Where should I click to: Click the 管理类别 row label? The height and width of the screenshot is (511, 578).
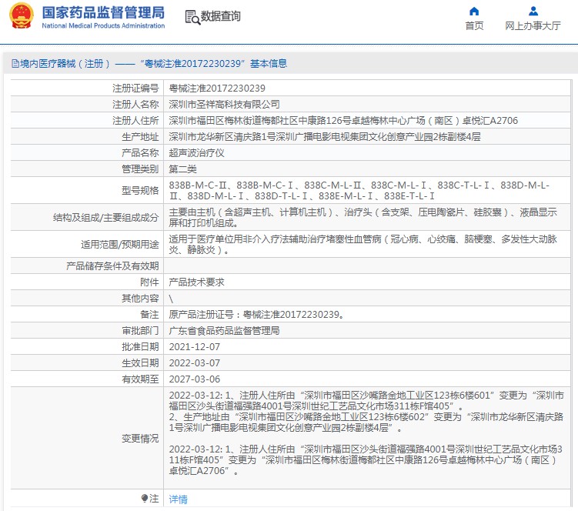coord(140,169)
